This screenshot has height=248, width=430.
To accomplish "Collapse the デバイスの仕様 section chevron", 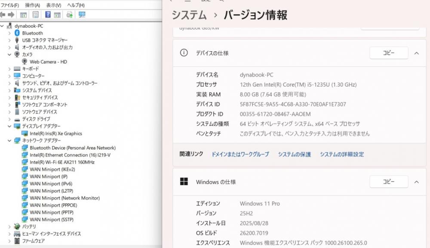I will point(416,53).
